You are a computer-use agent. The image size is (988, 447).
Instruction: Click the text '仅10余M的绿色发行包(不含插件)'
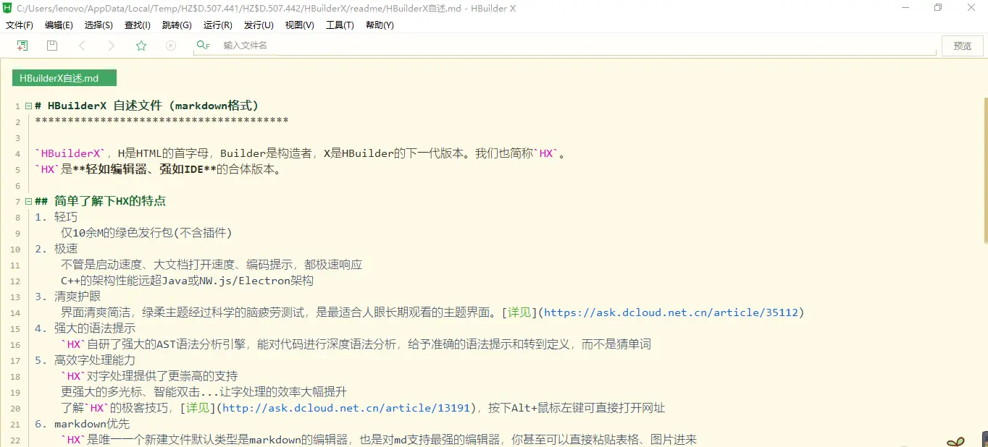pos(146,233)
